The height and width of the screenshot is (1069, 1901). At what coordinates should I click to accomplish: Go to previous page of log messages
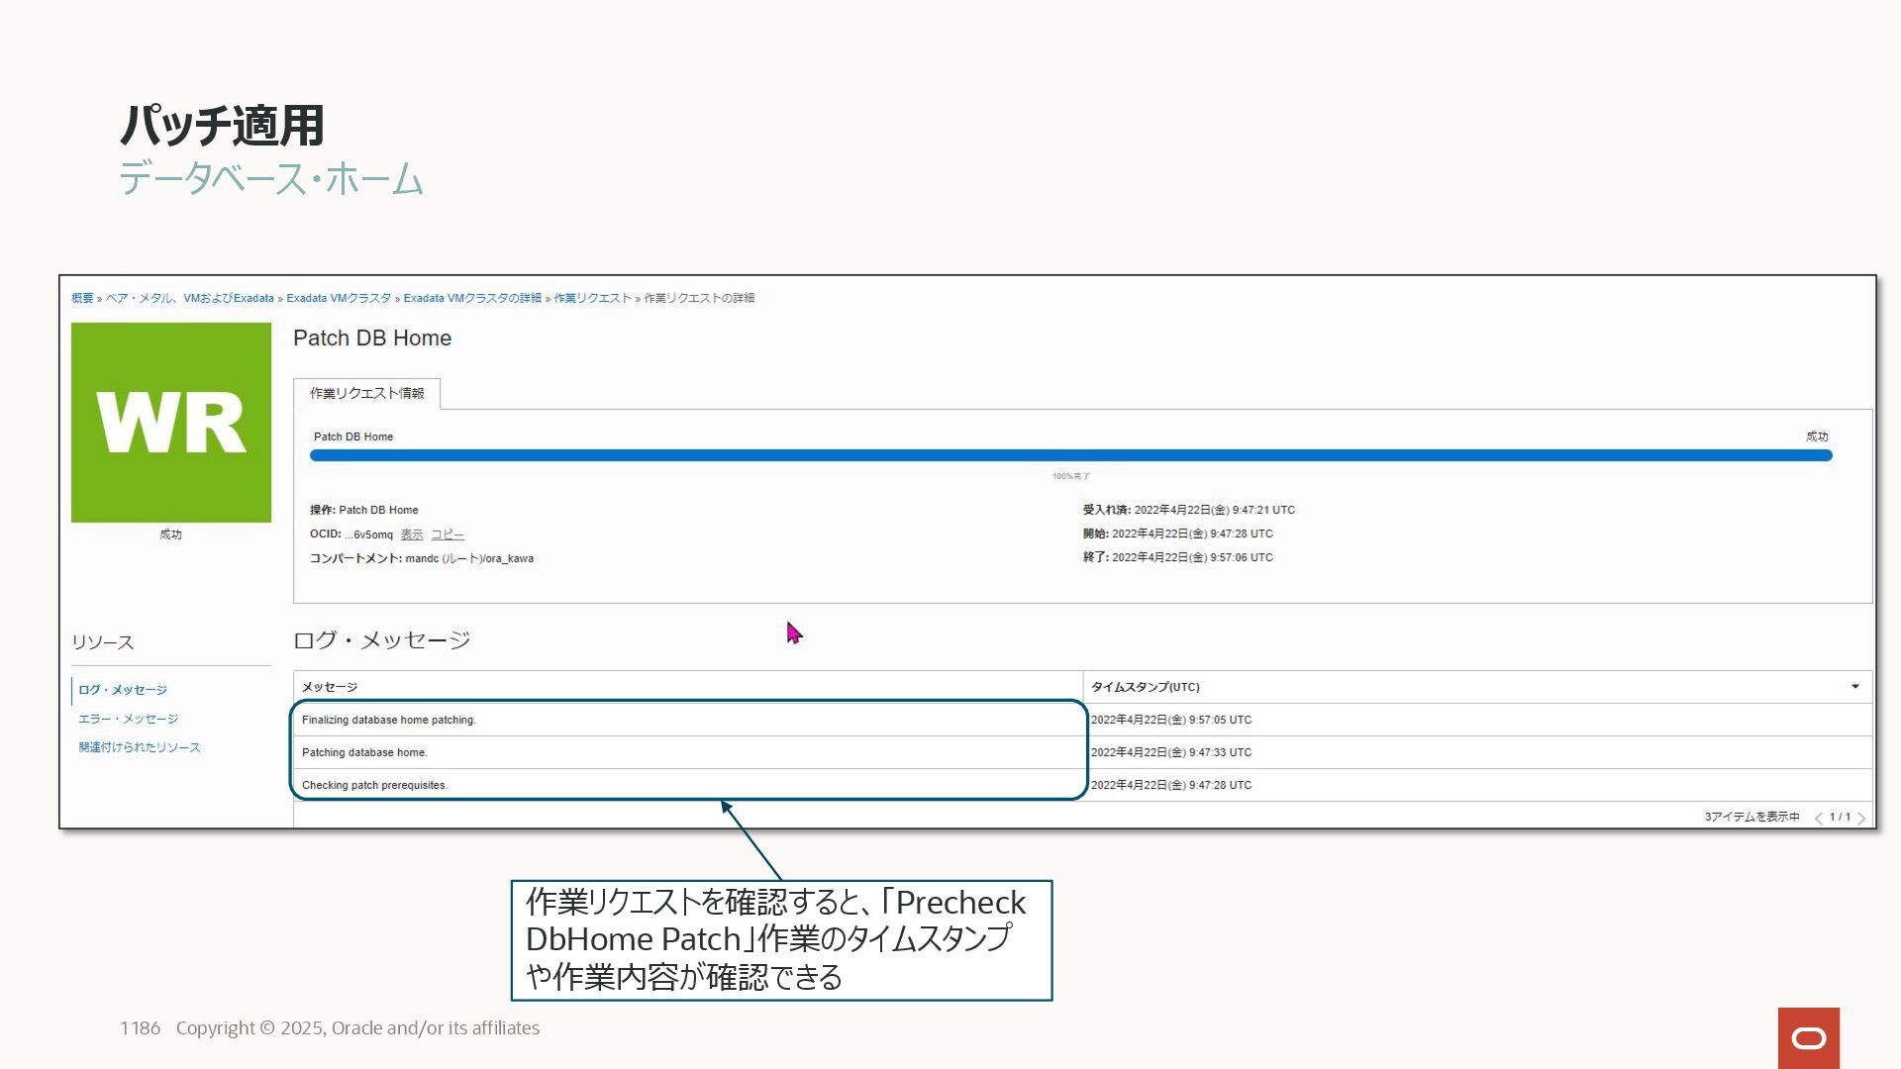(1819, 818)
